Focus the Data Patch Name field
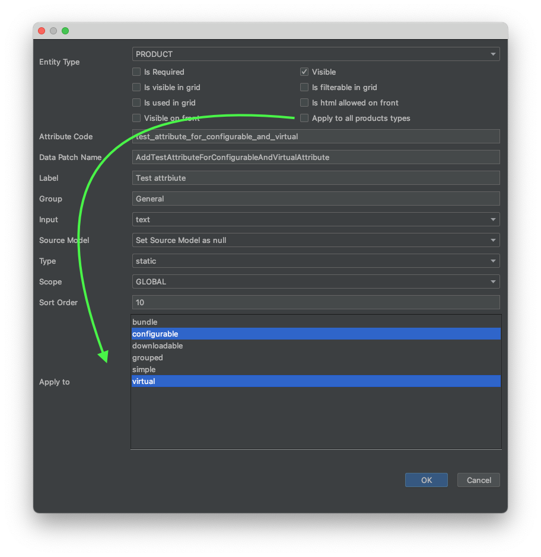 point(316,157)
